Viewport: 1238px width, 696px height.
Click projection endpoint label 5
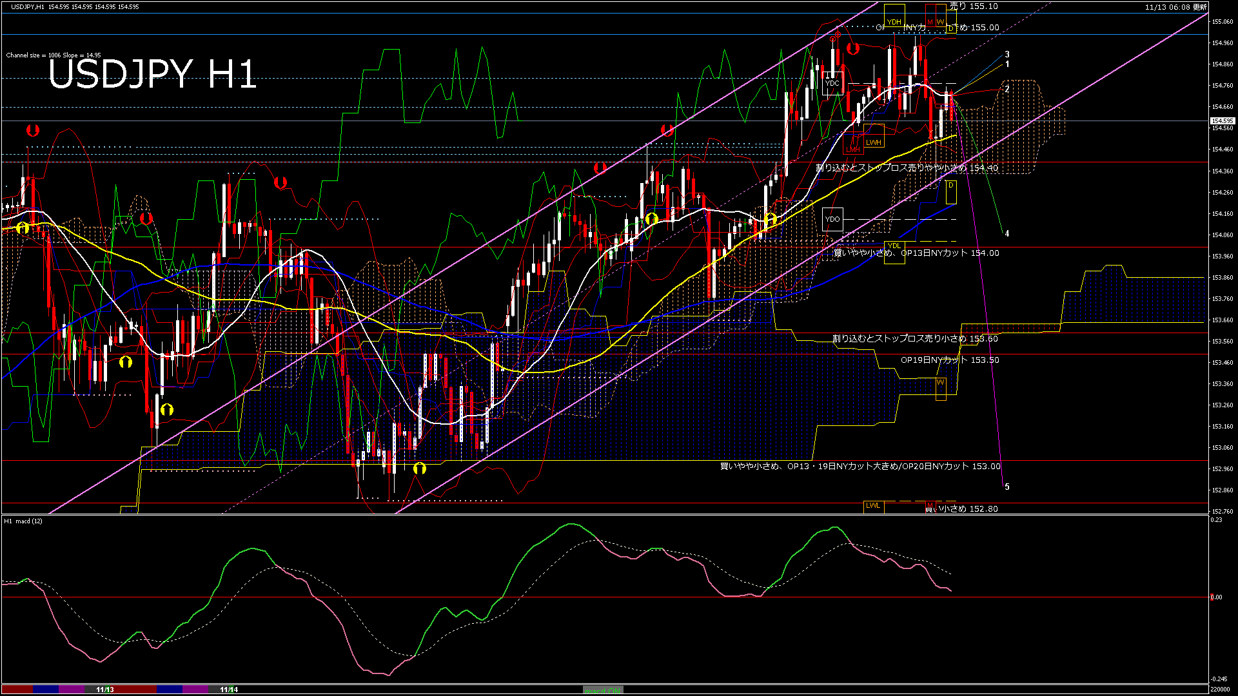[1007, 487]
